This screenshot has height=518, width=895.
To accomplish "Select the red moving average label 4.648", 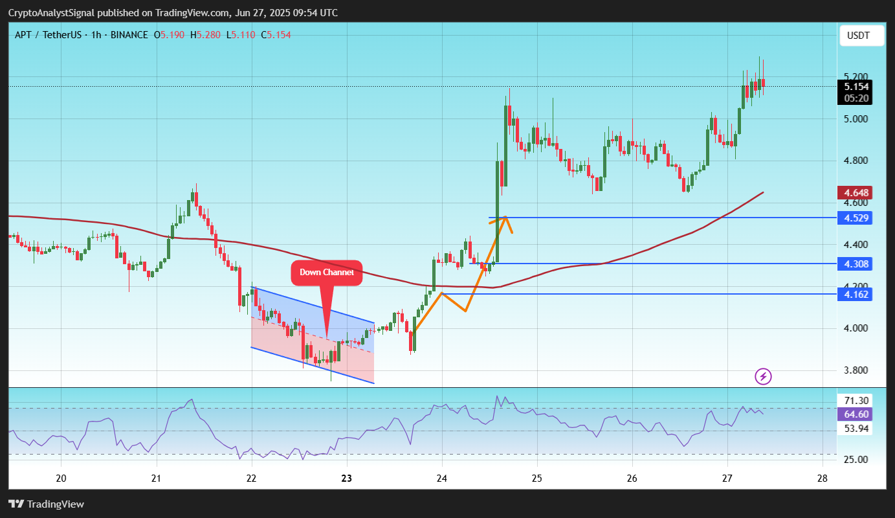I will point(856,192).
